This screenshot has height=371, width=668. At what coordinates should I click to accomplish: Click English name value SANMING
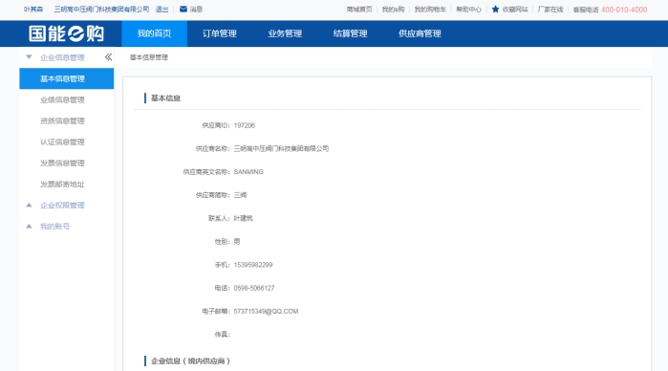[248, 172]
